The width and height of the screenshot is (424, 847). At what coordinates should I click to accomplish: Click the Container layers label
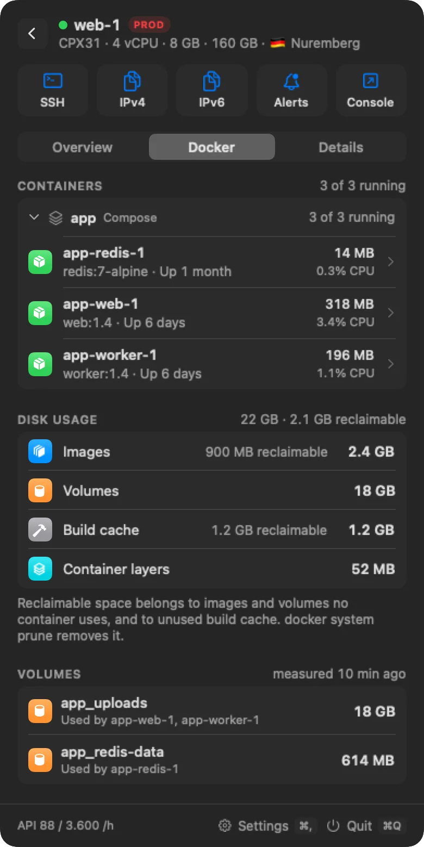(x=116, y=569)
